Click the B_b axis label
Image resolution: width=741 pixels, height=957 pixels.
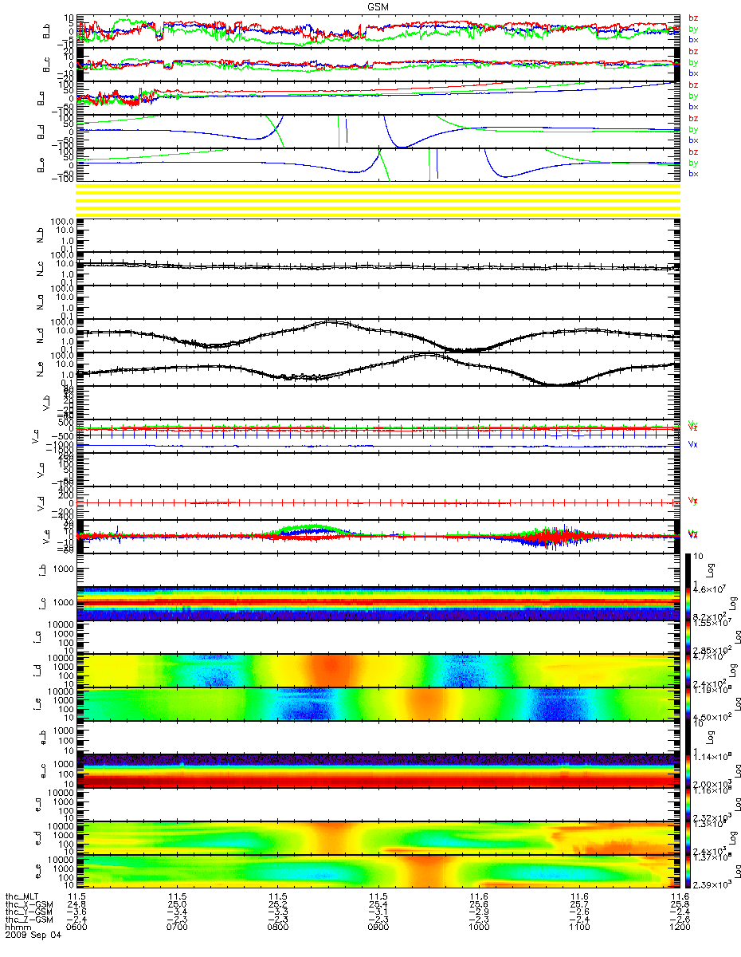click(46, 32)
